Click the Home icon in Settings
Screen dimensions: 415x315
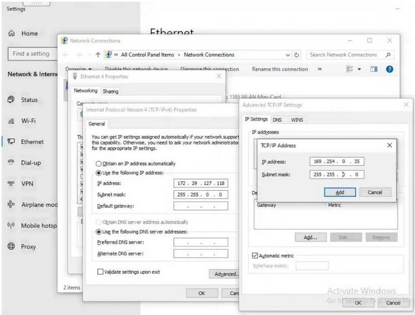11,33
